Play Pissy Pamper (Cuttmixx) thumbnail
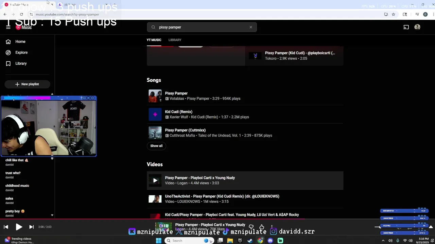The width and height of the screenshot is (435, 244). (155, 133)
